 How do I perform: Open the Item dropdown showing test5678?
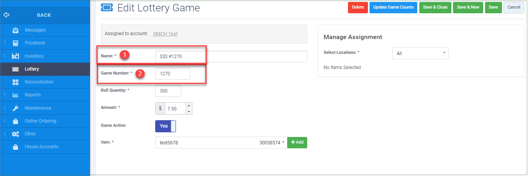pos(221,143)
